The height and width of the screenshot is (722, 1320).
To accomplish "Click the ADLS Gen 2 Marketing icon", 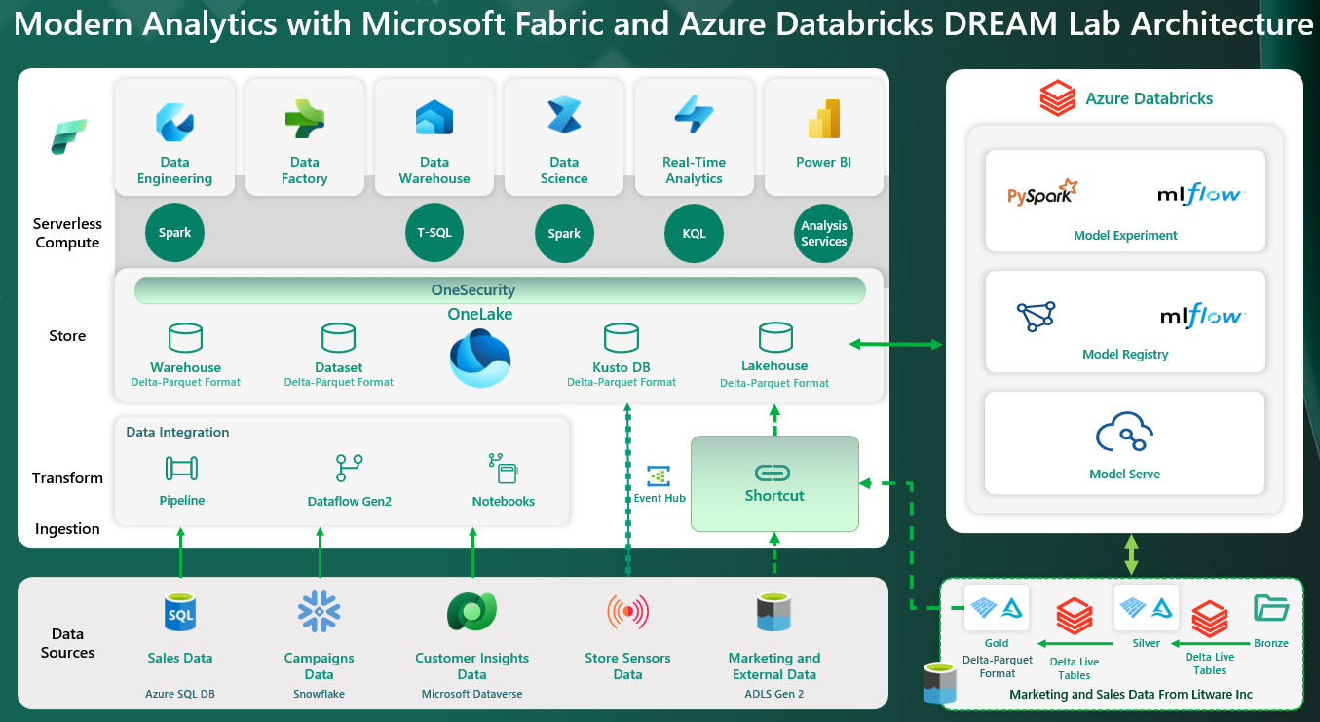I will (x=774, y=612).
